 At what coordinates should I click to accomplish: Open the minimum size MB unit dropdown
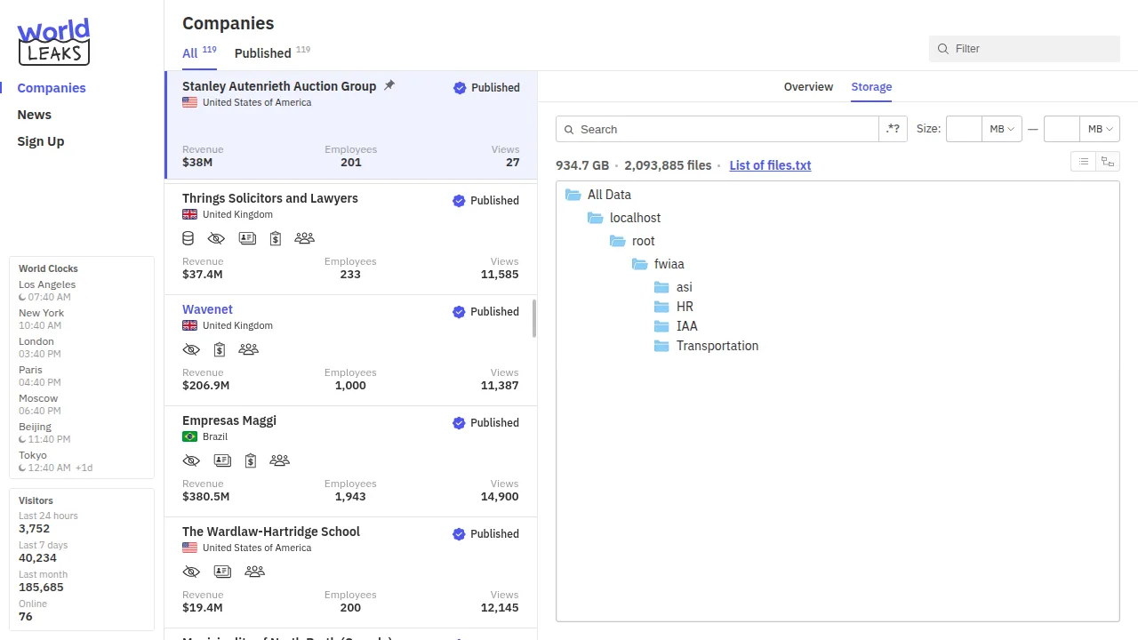tap(1002, 129)
